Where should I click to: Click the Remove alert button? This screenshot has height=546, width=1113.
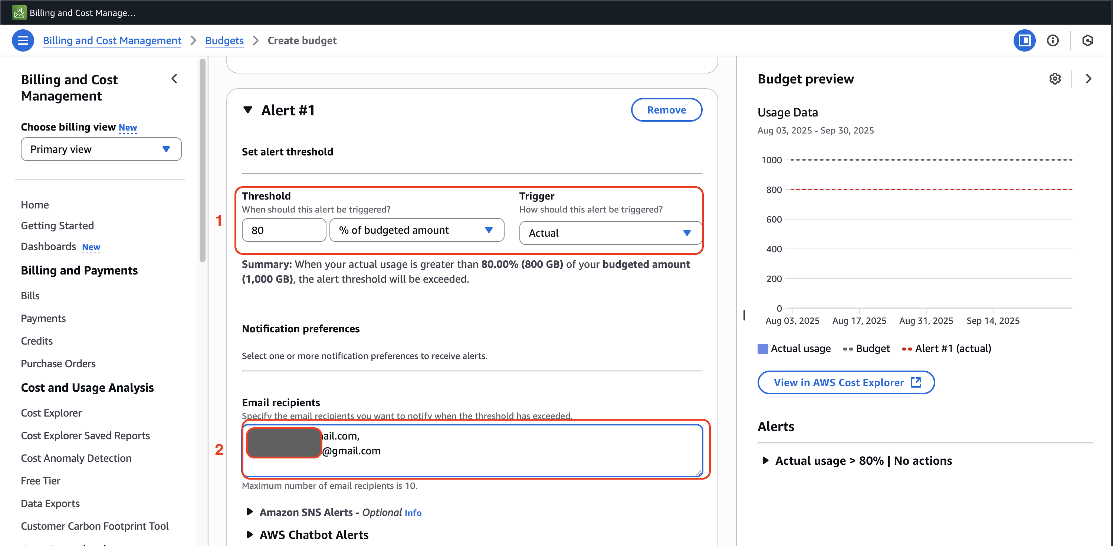coord(666,110)
